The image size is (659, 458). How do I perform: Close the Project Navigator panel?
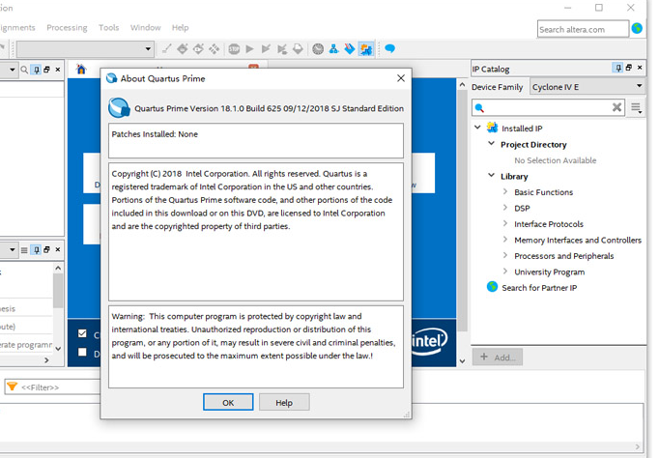tap(58, 70)
